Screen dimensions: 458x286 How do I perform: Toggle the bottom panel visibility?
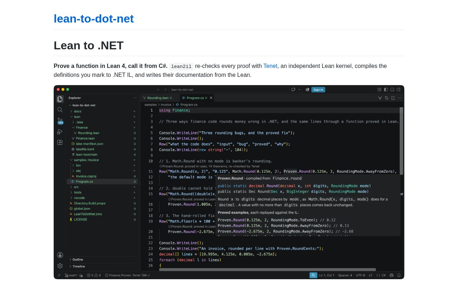pos(392,90)
